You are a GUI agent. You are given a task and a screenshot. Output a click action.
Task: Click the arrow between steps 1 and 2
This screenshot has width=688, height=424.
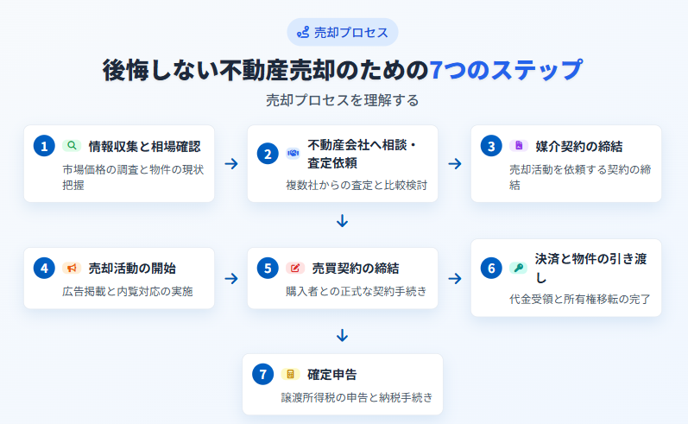pos(231,164)
